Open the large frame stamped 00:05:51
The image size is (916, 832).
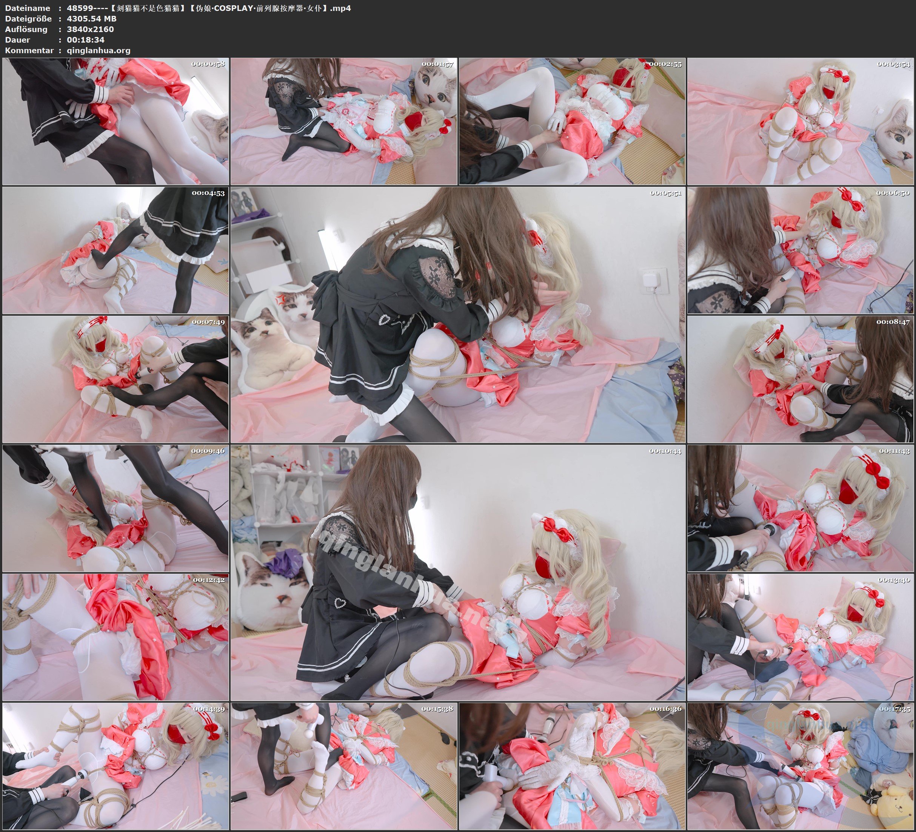(457, 315)
